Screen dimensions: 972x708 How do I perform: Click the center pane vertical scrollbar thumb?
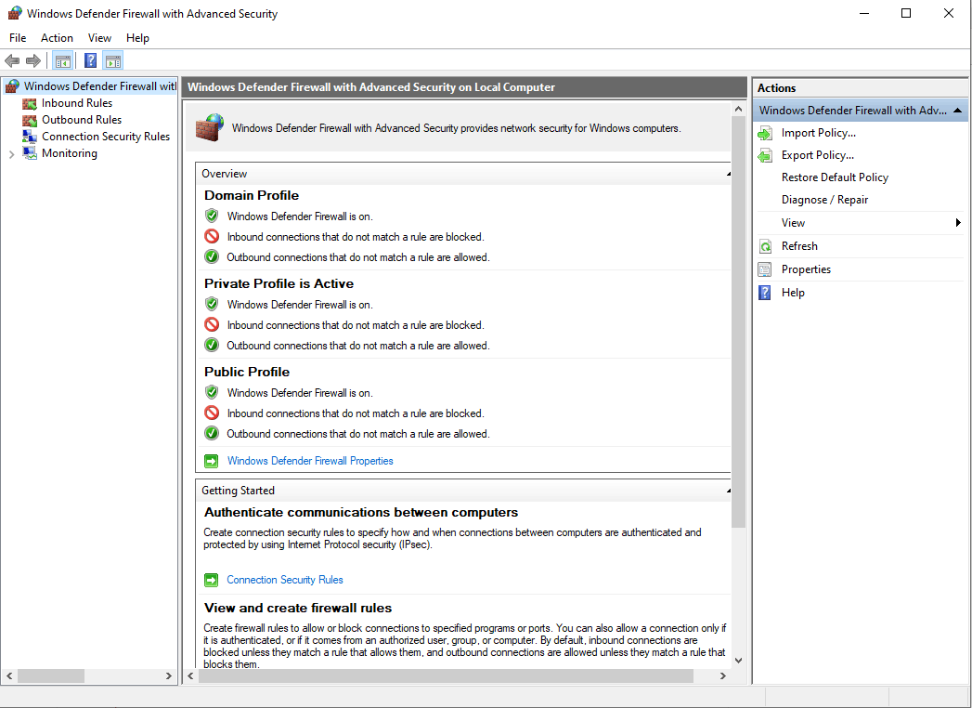pos(738,322)
